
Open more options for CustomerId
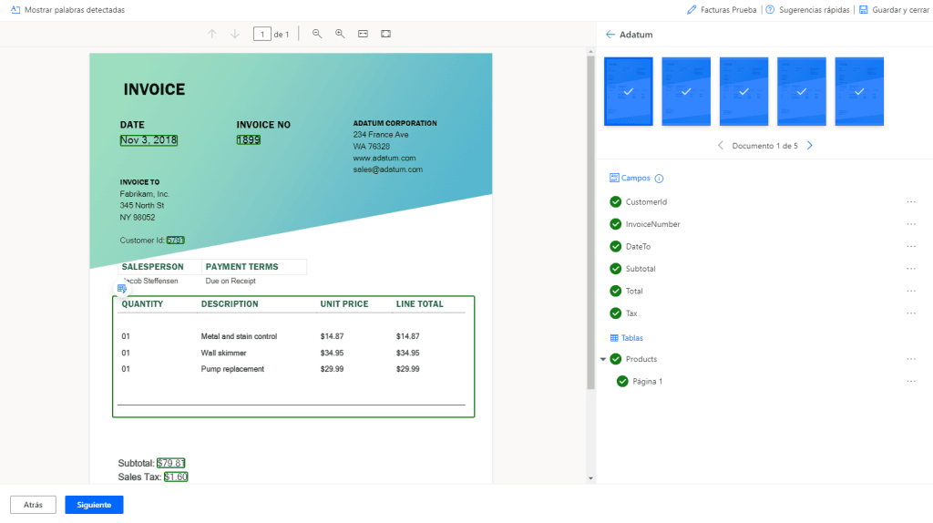pos(911,201)
